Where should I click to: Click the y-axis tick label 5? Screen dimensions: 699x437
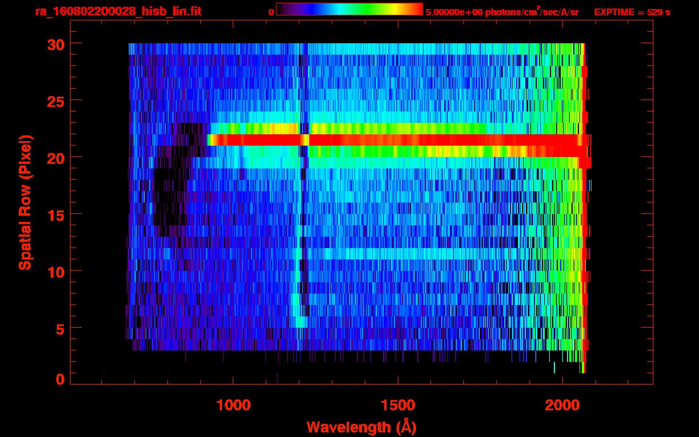[59, 328]
